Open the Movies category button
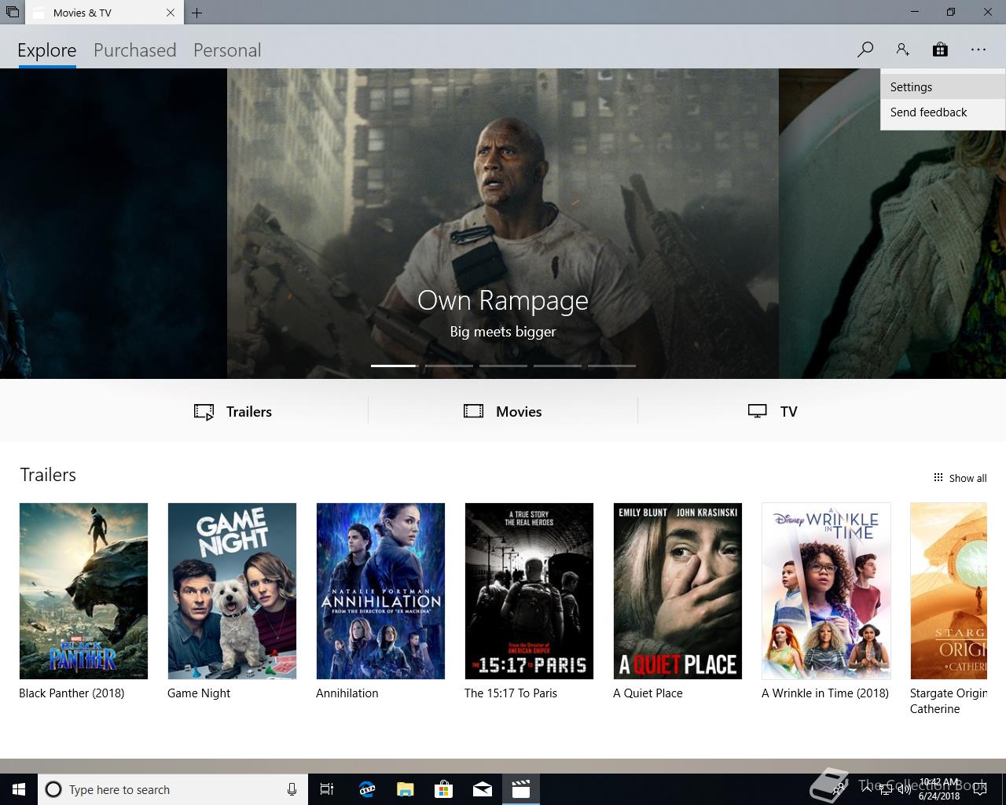The image size is (1006, 805). click(503, 411)
